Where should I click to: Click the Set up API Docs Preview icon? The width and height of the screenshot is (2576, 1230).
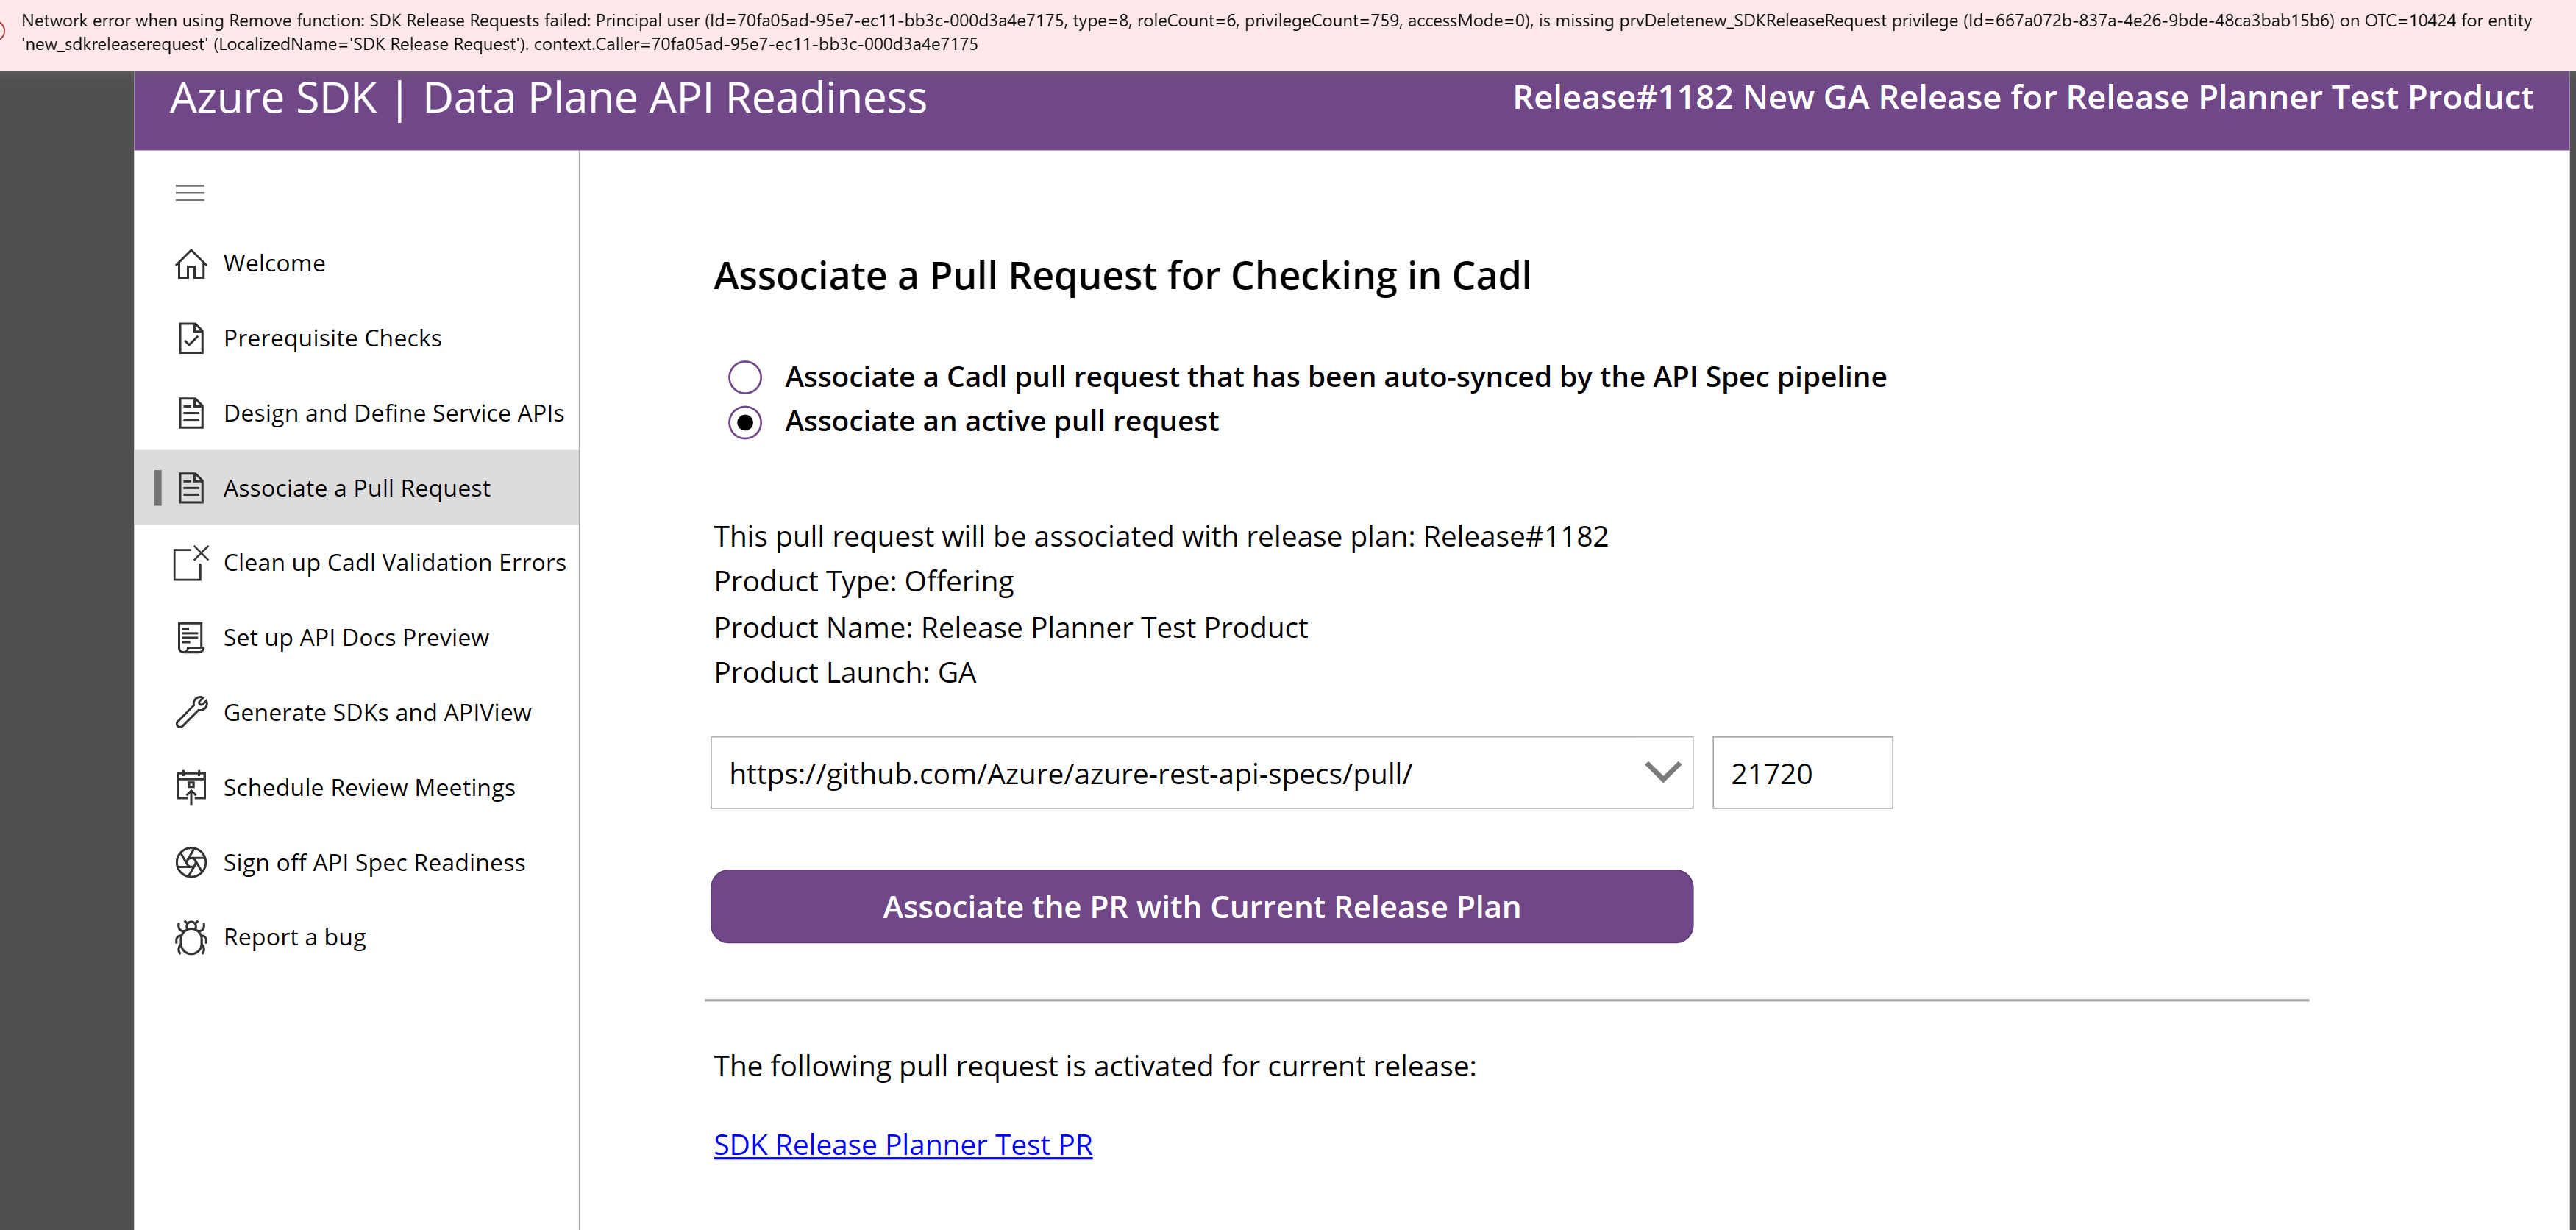191,637
